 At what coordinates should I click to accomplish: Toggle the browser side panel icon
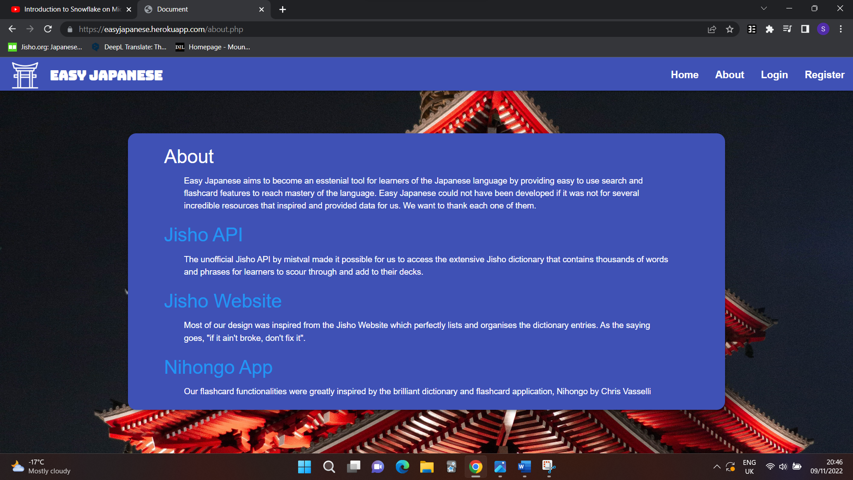click(805, 29)
